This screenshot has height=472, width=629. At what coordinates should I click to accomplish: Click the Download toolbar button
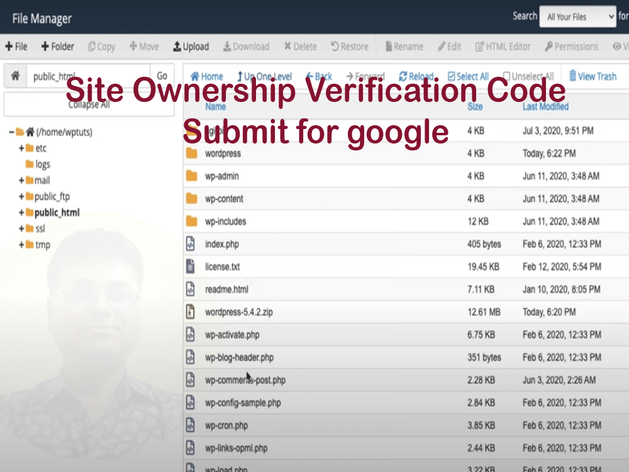(x=247, y=47)
